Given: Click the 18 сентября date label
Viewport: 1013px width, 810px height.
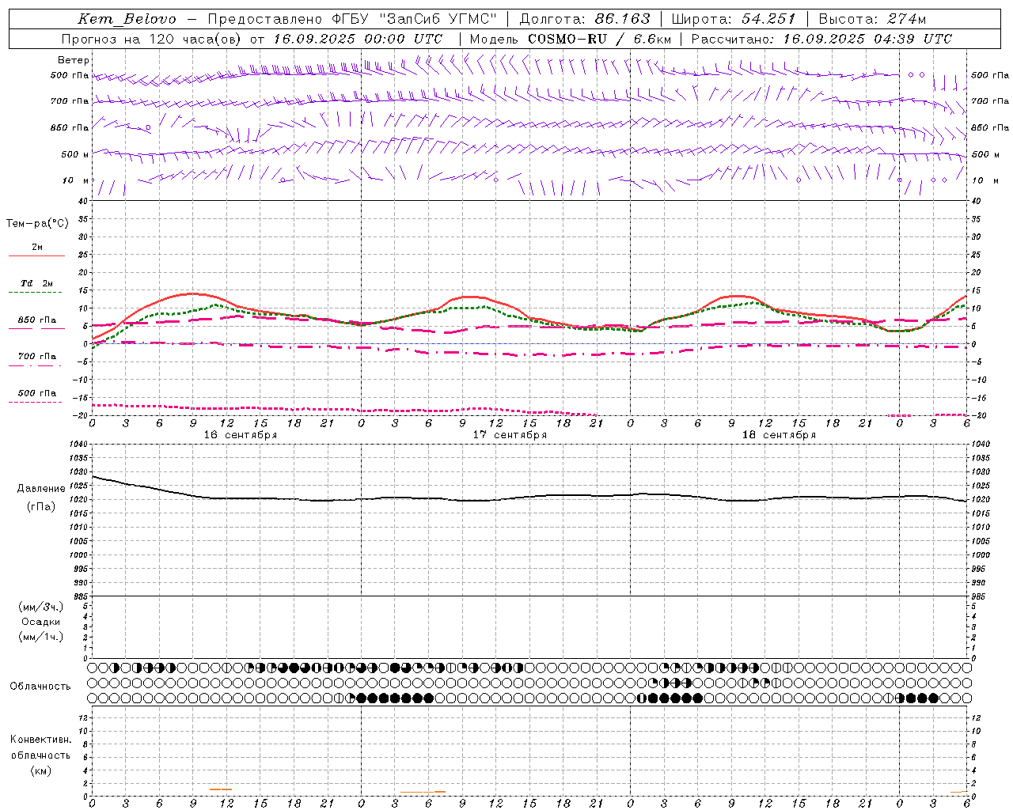Looking at the screenshot, I should [779, 434].
